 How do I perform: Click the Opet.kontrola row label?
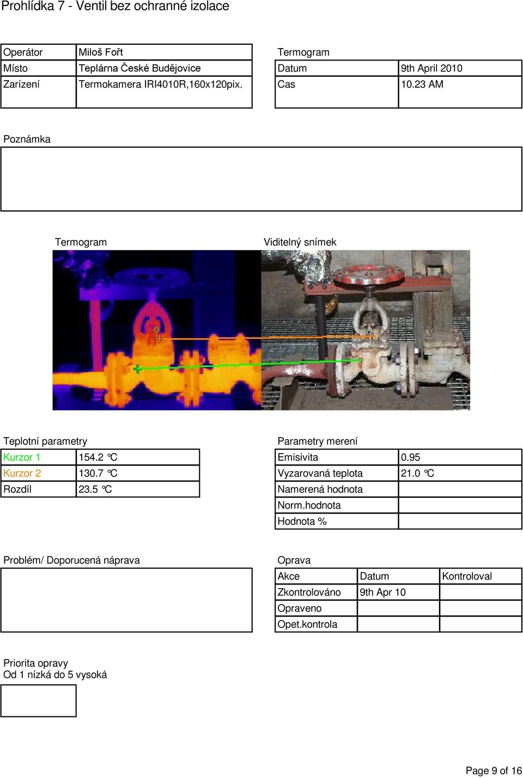pos(307,624)
